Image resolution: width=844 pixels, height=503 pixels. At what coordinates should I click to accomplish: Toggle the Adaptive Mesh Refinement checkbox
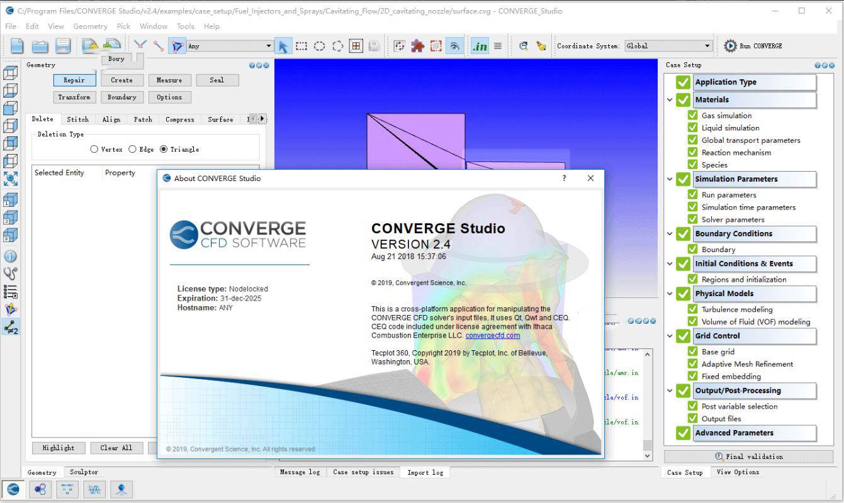pos(692,364)
